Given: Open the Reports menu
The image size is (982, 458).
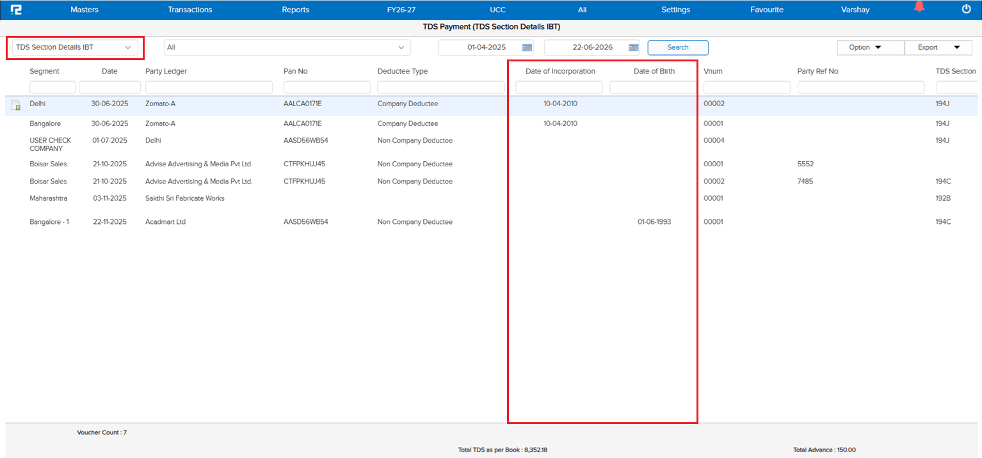Looking at the screenshot, I should point(296,10).
